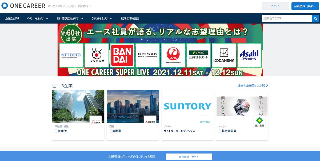
Task: Click the 三菱商事 city skyline photo
Action: 133,106
